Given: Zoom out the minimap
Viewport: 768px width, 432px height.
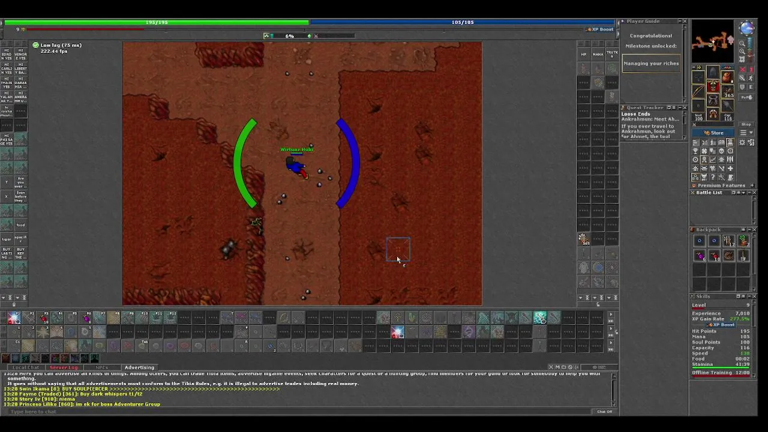Looking at the screenshot, I should pos(742,43).
